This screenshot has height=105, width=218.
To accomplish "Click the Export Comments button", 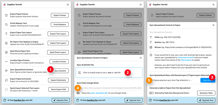I will click(x=58, y=80).
